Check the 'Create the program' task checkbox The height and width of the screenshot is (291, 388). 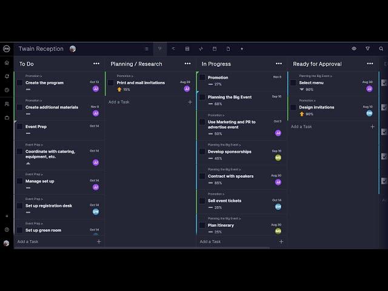[19, 83]
